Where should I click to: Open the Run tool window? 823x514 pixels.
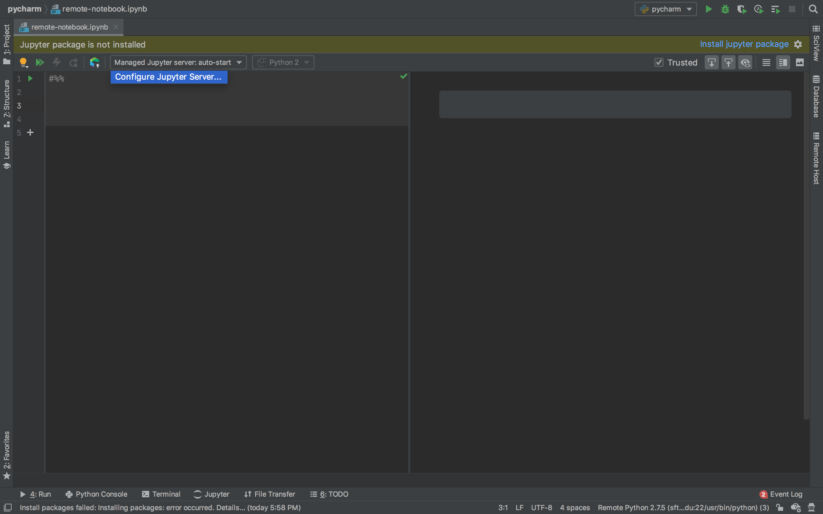point(35,494)
